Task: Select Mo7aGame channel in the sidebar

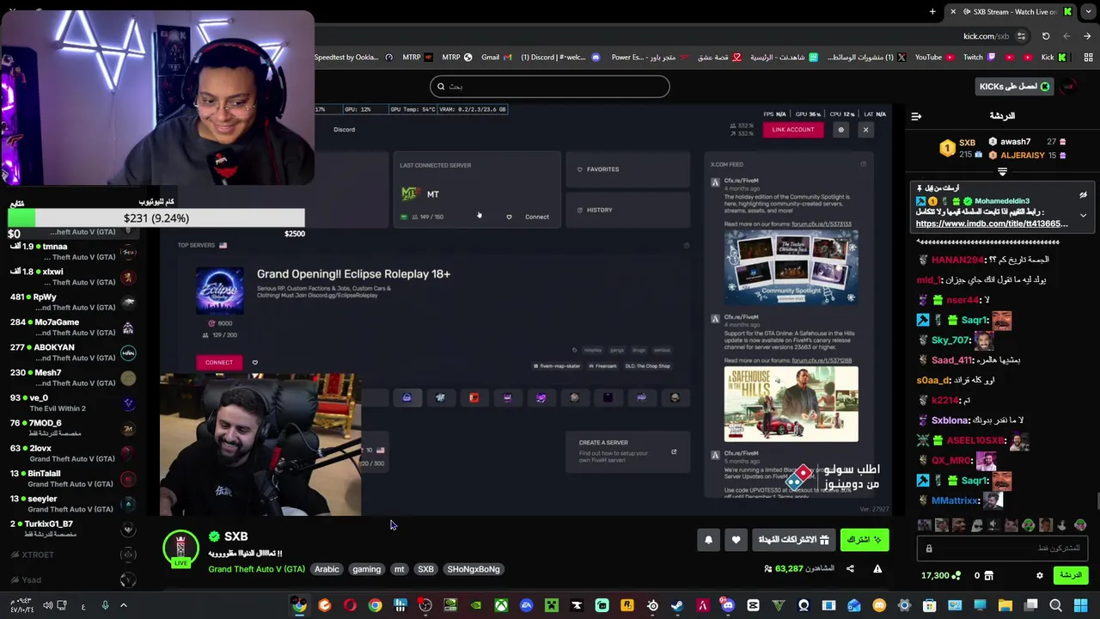Action: coord(73,328)
